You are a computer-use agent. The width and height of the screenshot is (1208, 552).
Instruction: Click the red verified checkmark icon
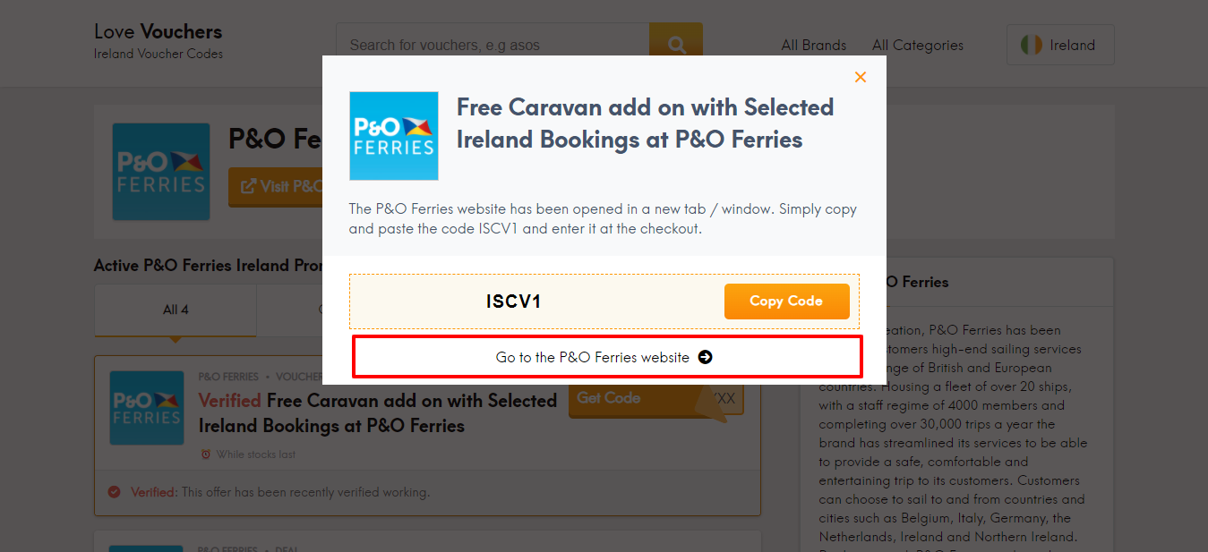[115, 492]
